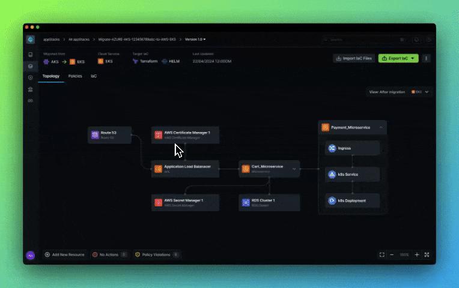Expand the Cart_Microservice node chevron
Image resolution: width=459 pixels, height=288 pixels.
(x=294, y=169)
